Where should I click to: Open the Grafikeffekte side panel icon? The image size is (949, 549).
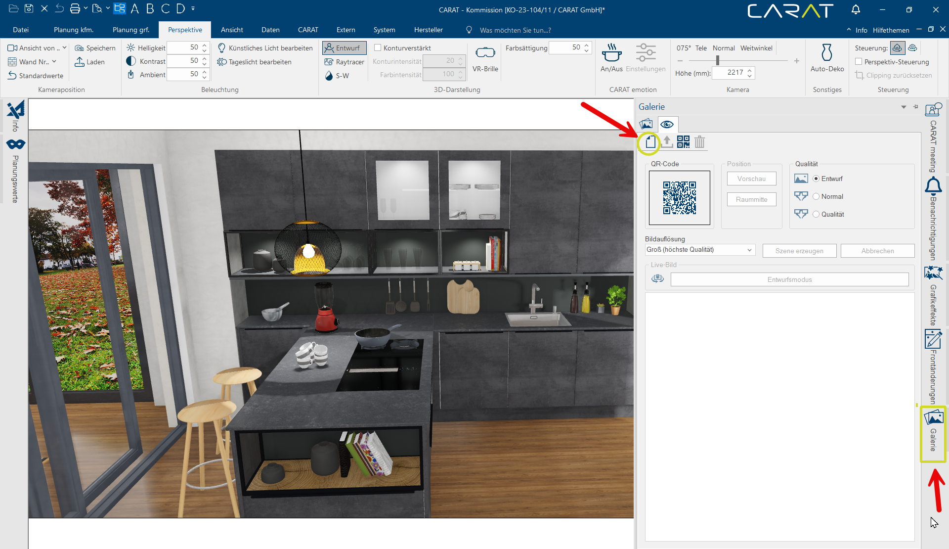(x=933, y=273)
